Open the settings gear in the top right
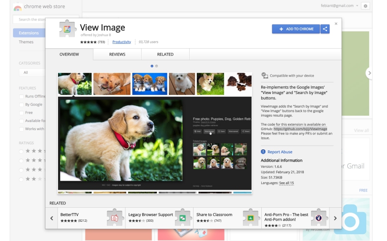The height and width of the screenshot is (241, 387). (x=365, y=6)
